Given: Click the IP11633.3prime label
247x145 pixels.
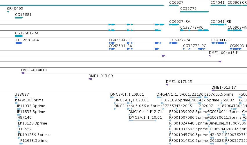Looking at the screenshot, I should point(33,141).
